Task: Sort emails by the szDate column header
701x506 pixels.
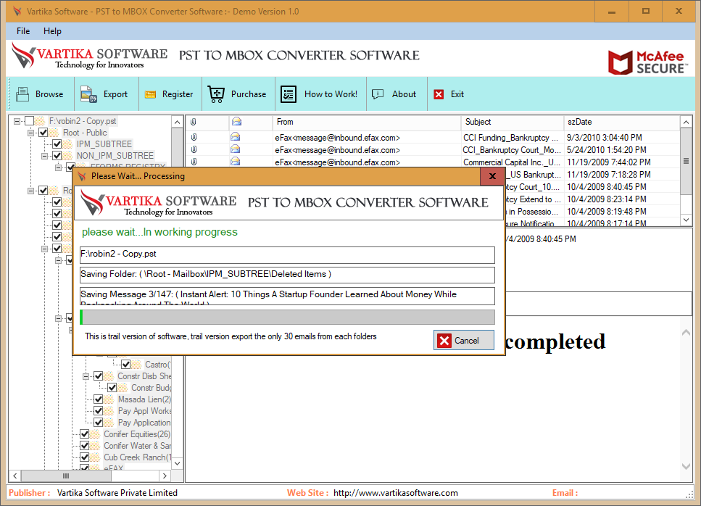Action: pyautogui.click(x=622, y=122)
